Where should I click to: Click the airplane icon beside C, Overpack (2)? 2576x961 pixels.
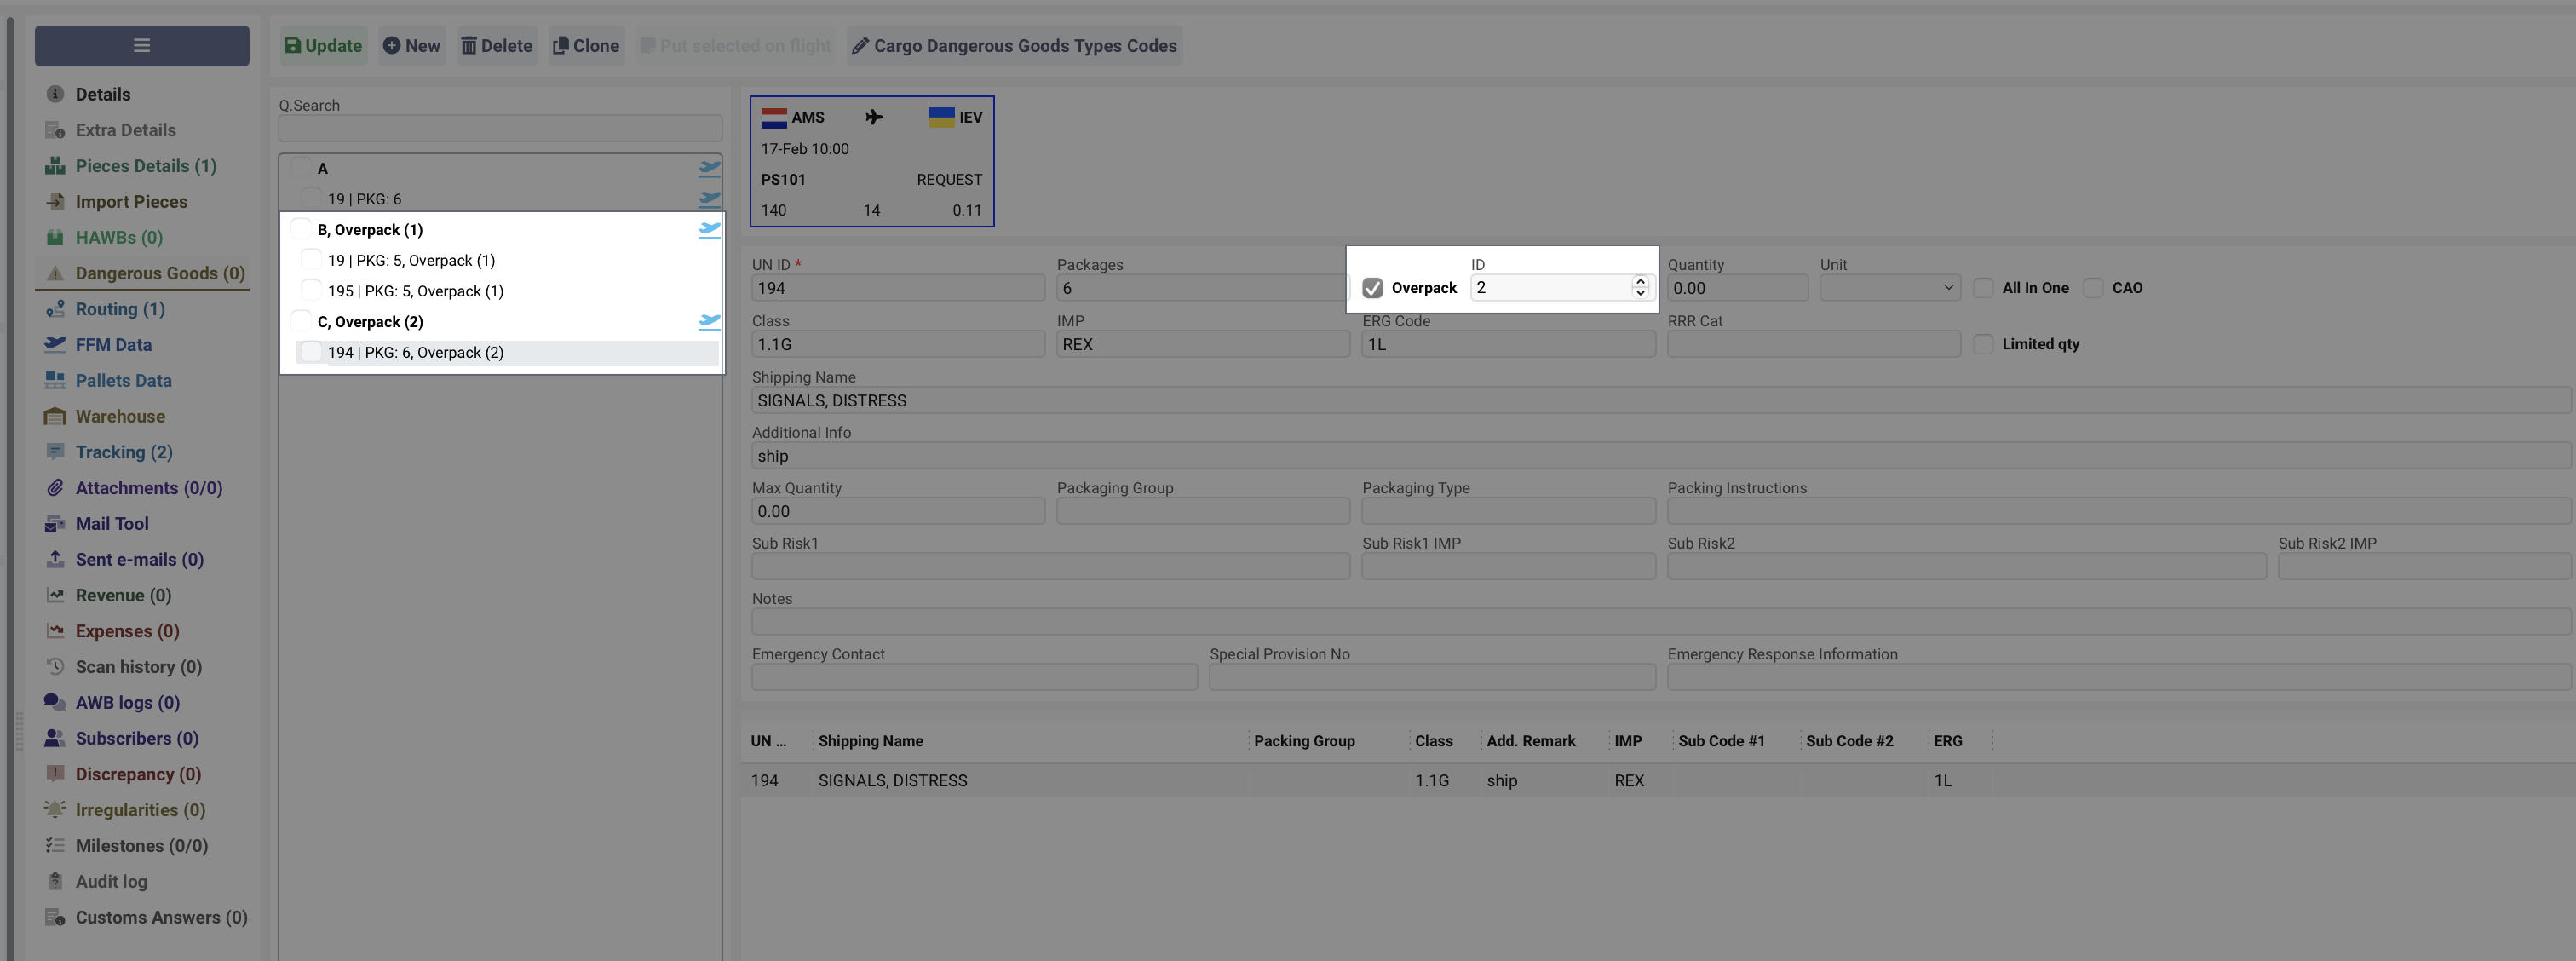click(709, 322)
